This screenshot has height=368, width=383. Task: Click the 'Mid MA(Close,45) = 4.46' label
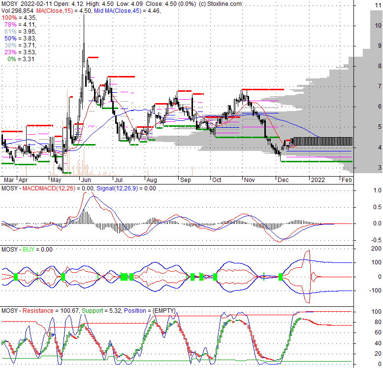(128, 11)
